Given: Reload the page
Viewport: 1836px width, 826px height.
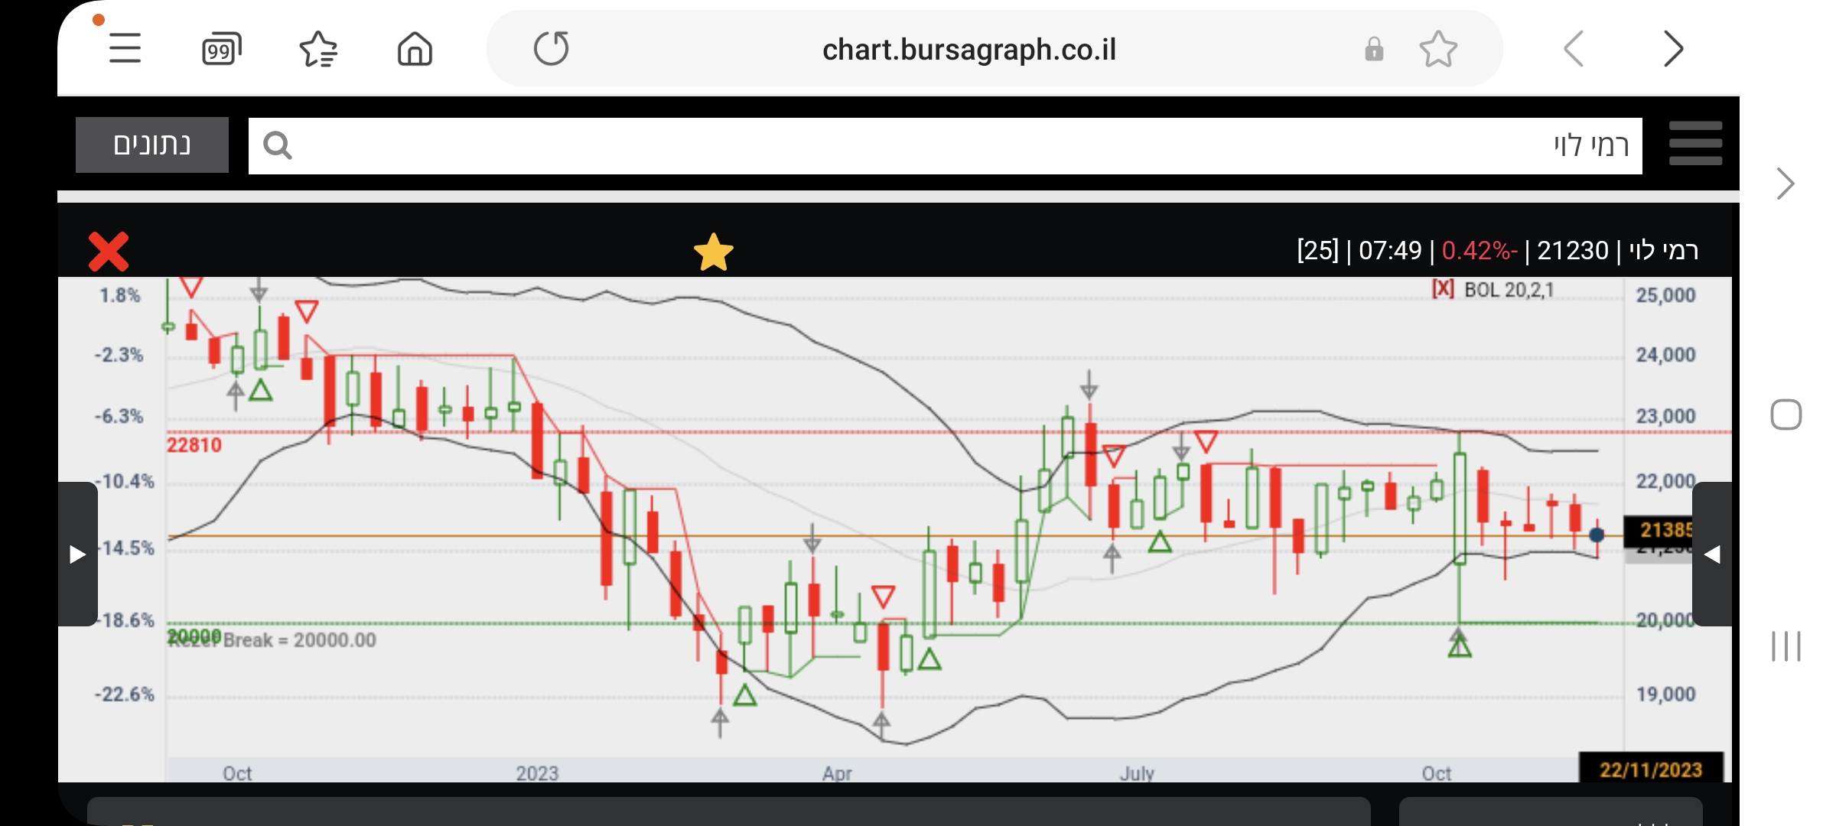Looking at the screenshot, I should point(551,49).
